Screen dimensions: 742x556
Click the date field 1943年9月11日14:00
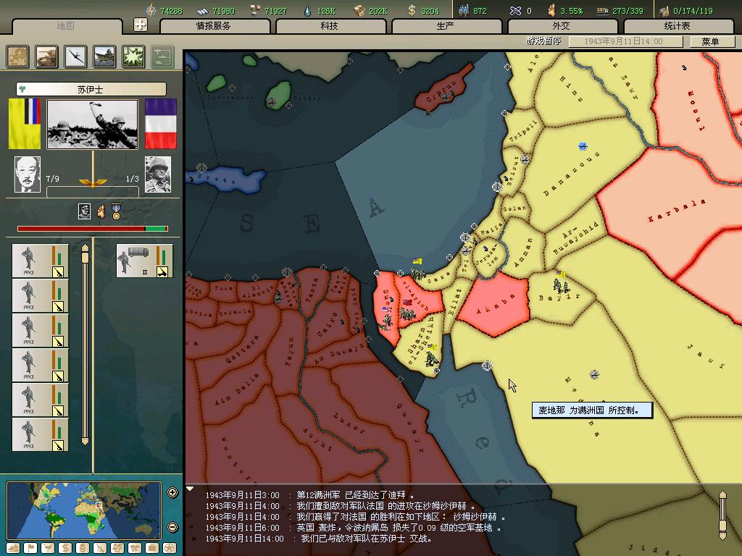[625, 41]
